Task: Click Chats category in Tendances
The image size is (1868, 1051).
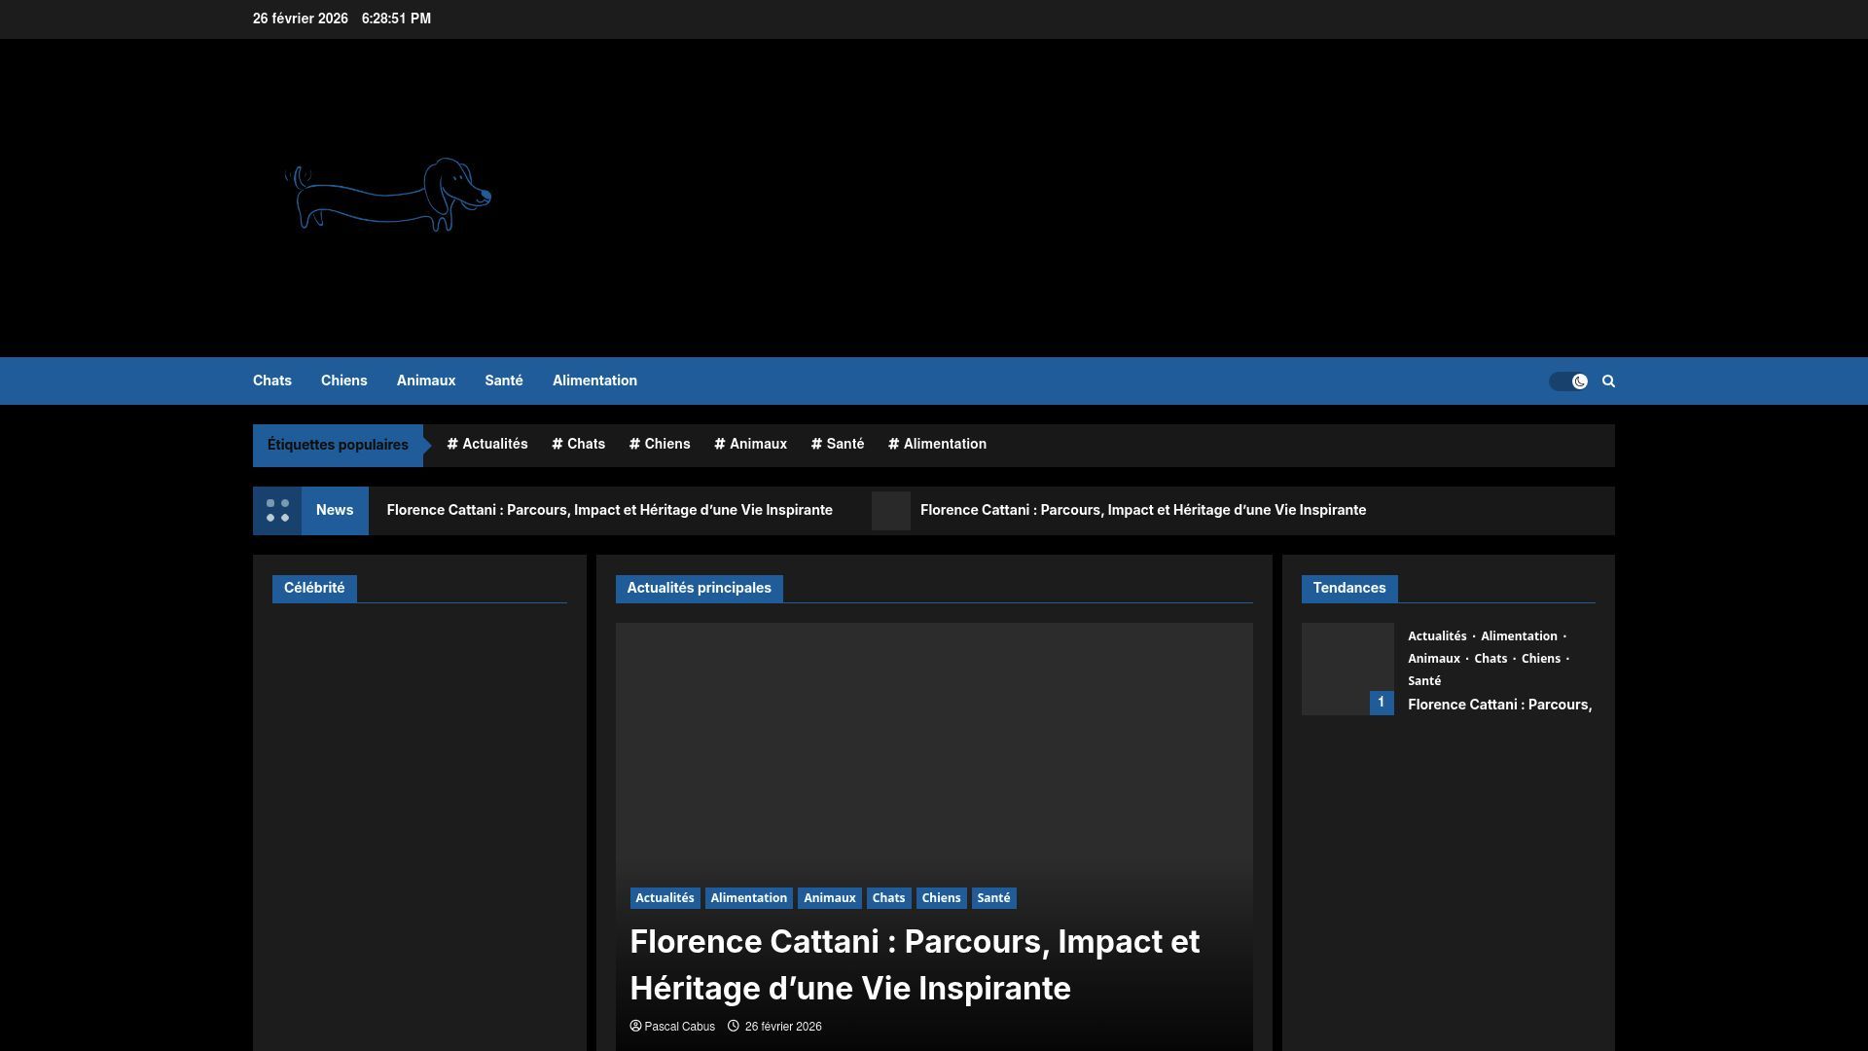Action: pos(1491,659)
